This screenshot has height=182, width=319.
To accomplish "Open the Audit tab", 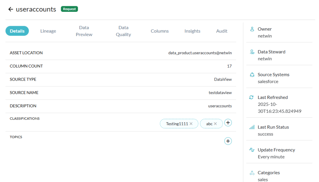I will [221, 31].
